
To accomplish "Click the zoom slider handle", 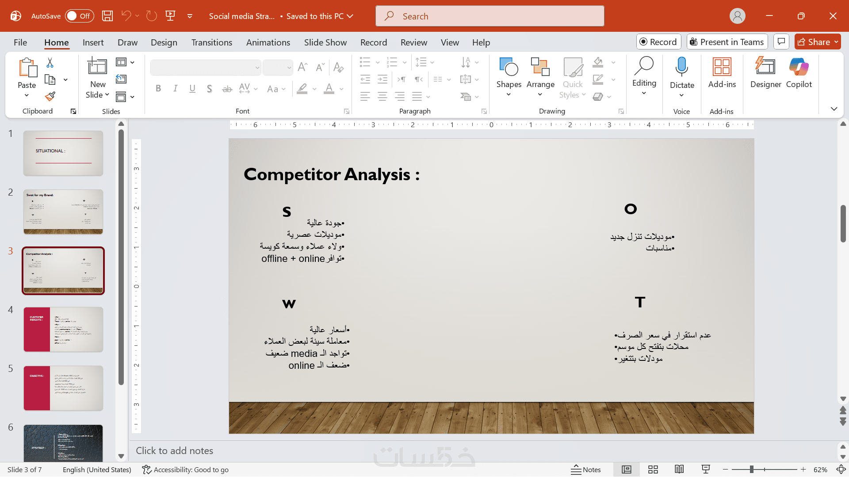I will coord(751,469).
